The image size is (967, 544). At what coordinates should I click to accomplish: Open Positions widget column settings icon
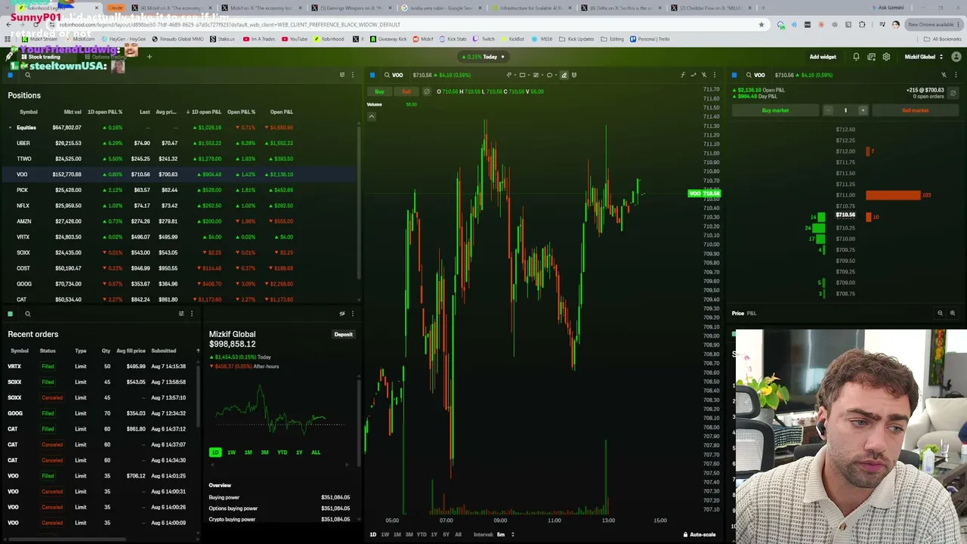[342, 75]
